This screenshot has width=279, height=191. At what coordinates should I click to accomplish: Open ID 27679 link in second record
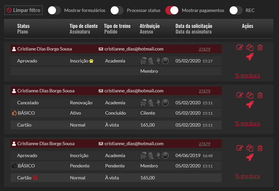pos(204,91)
